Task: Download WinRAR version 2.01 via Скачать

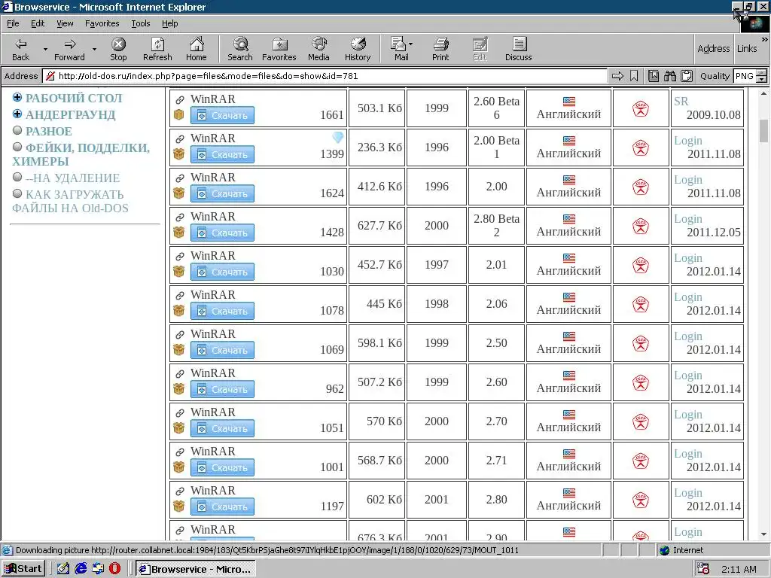Action: coord(222,272)
